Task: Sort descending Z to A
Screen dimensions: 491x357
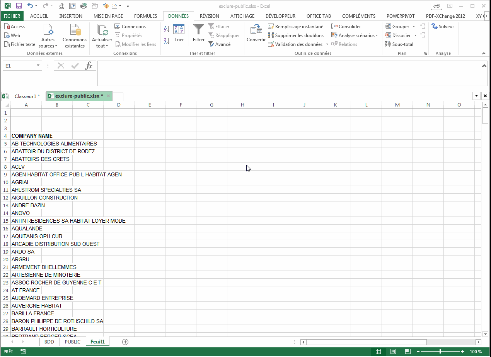Action: click(167, 41)
